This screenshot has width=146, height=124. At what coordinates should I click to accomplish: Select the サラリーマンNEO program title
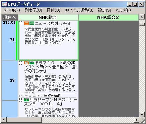point(51,102)
